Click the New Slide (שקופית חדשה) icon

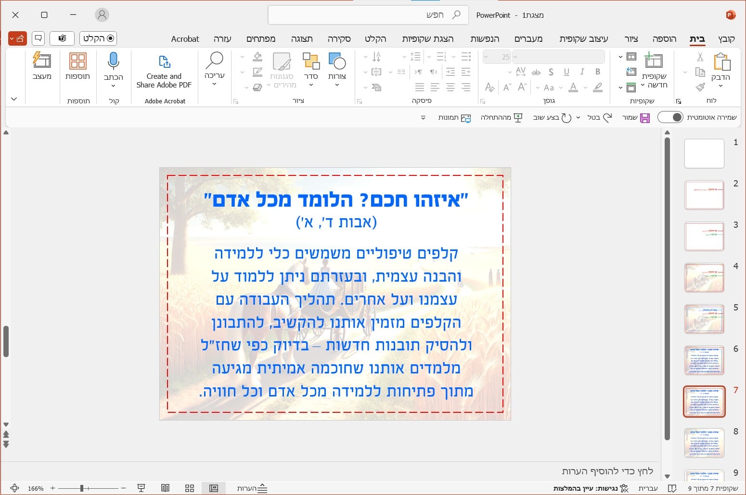[654, 61]
